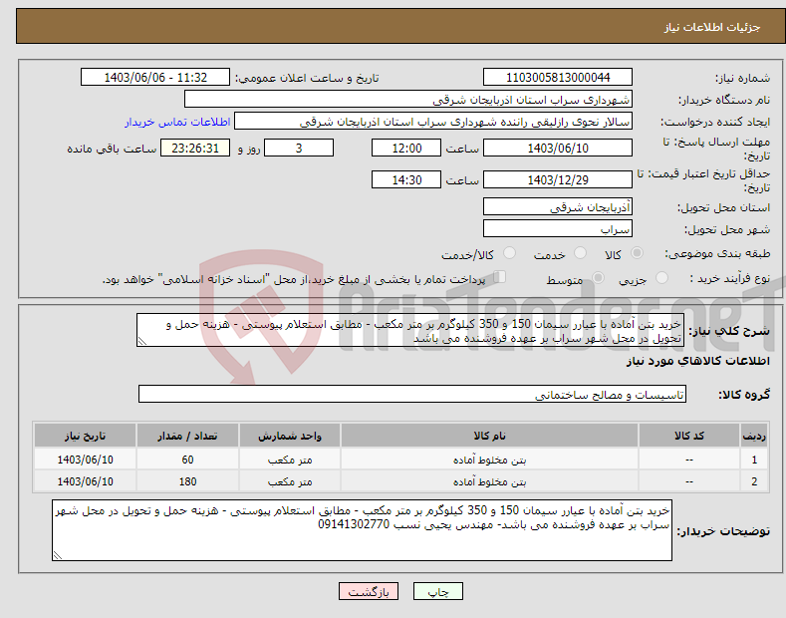This screenshot has height=618, width=786.
Task: Click the گروه کالا field تاسیسات و مصالح ساختمانی
Action: tap(412, 395)
